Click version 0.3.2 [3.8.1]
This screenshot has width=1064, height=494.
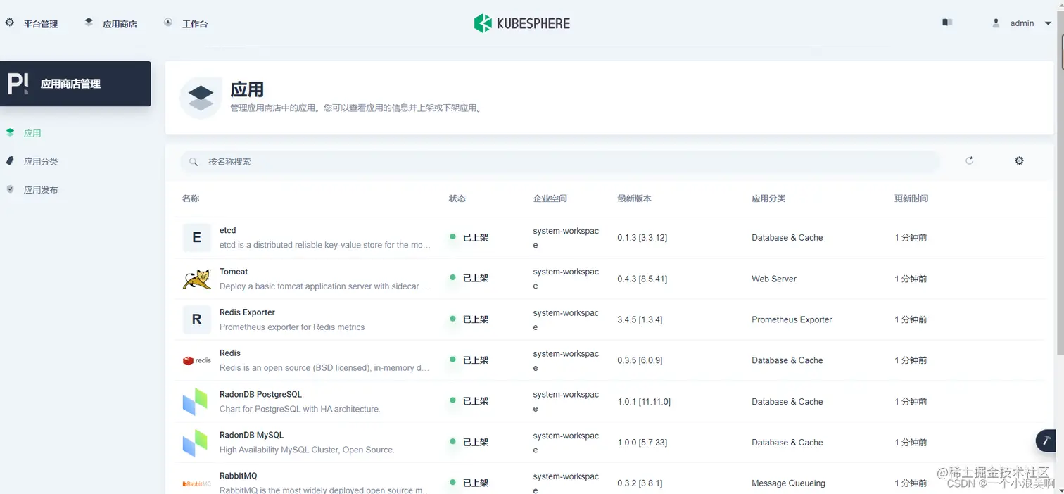pos(640,483)
